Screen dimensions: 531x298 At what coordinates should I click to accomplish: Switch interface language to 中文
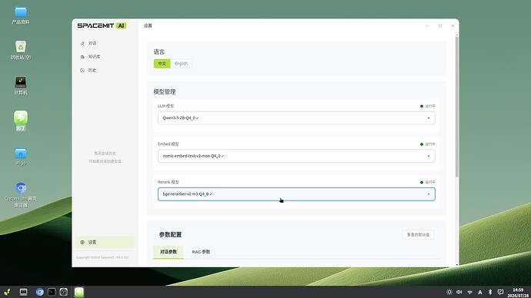click(162, 64)
